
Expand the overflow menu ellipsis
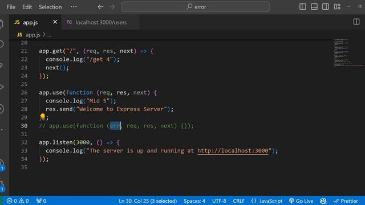(x=74, y=7)
